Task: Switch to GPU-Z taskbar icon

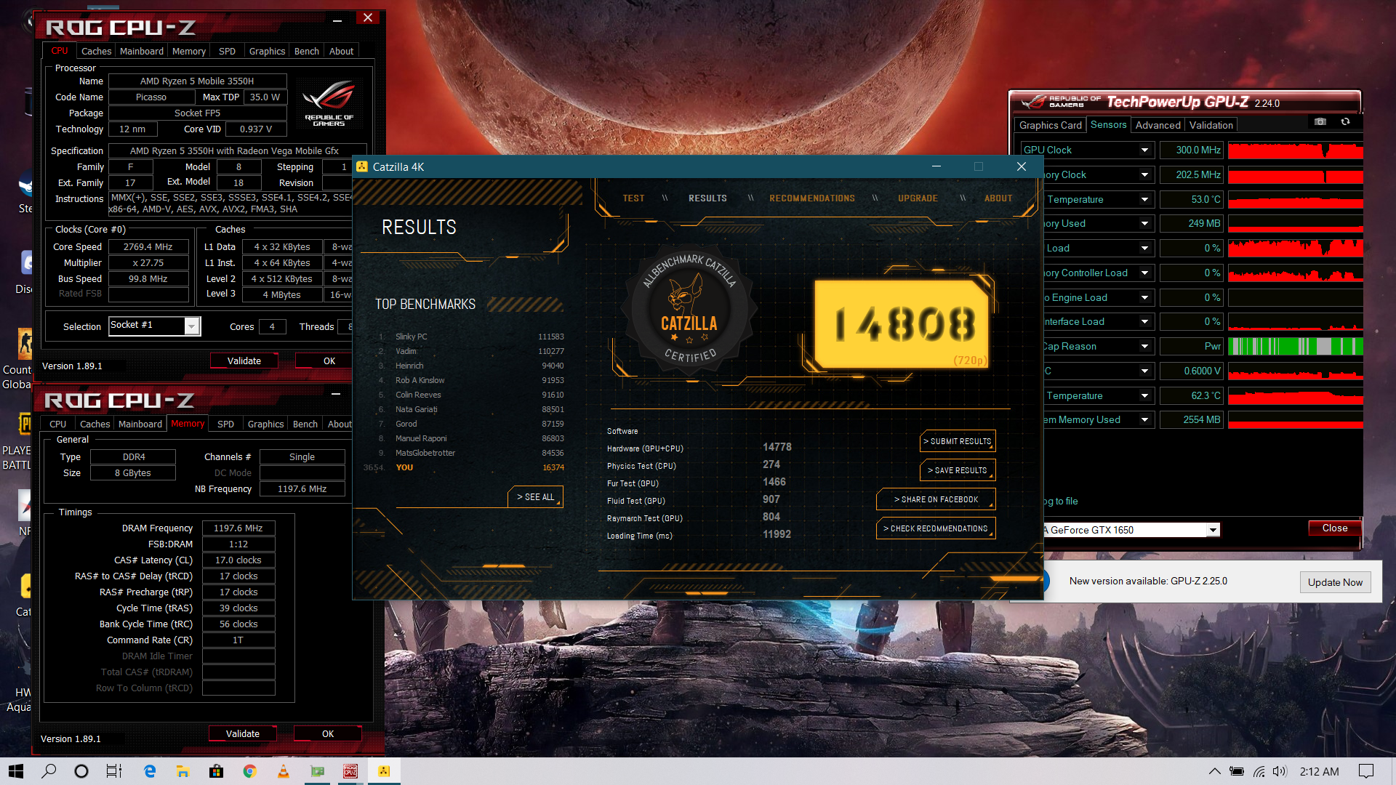Action: click(317, 771)
